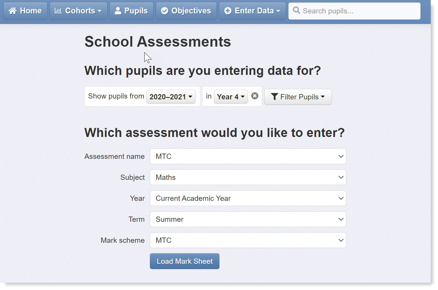Expand the Assessment name select box

pos(248,156)
